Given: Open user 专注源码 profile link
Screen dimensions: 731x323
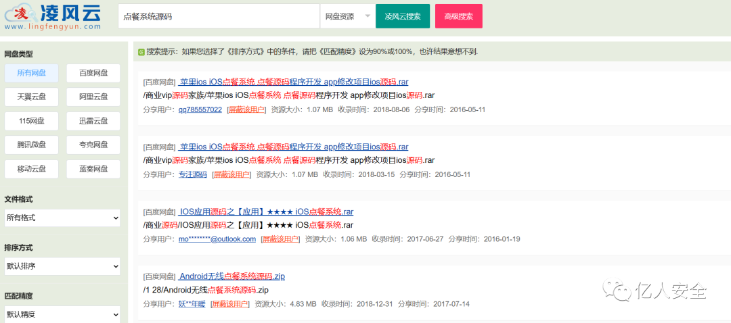Looking at the screenshot, I should pyautogui.click(x=192, y=175).
